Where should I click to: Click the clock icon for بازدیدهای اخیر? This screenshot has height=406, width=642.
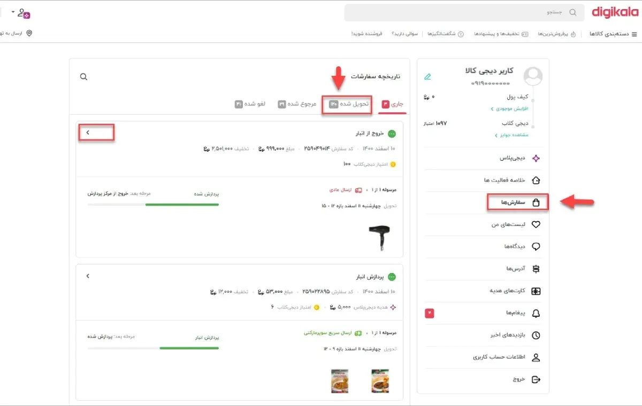point(537,335)
